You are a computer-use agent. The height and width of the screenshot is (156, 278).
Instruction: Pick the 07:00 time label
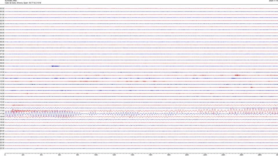pos(2,51)
